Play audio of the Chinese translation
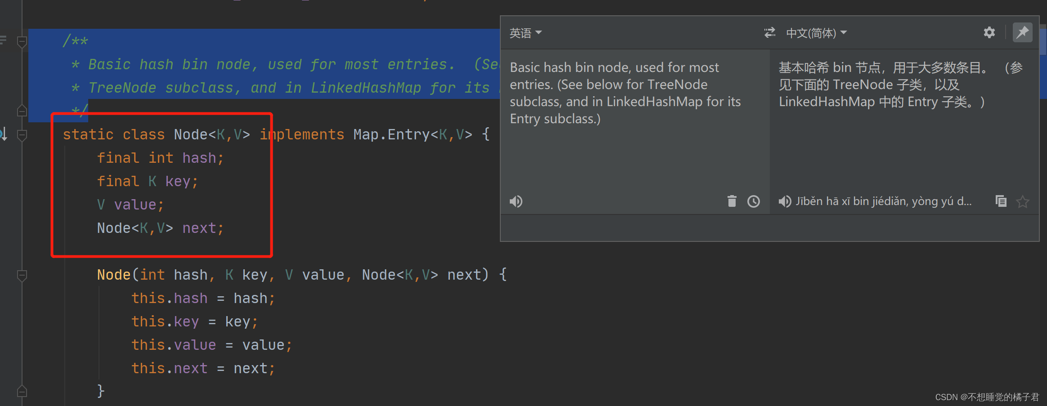 (x=785, y=201)
